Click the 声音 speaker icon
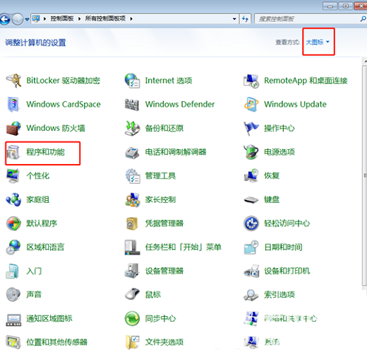The height and width of the screenshot is (350, 367). [13, 295]
